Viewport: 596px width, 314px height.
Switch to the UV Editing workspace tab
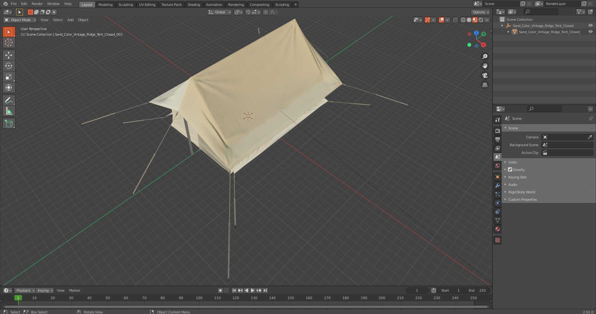(147, 5)
